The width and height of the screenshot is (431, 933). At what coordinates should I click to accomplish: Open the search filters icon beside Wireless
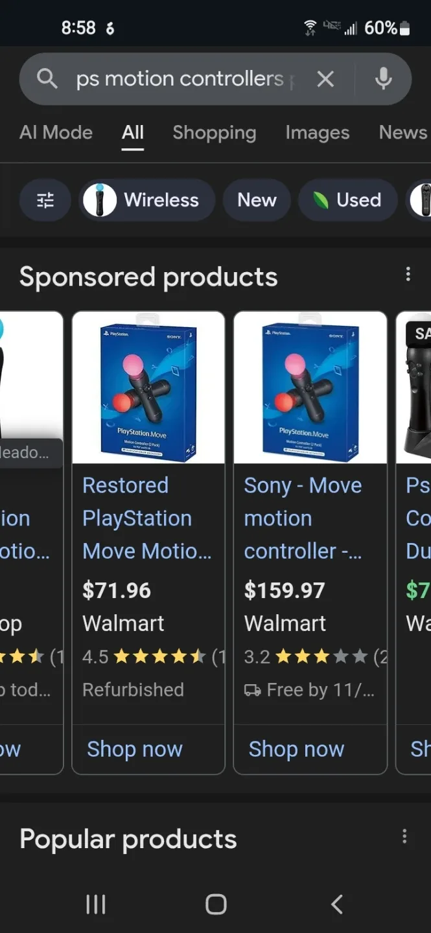click(45, 200)
